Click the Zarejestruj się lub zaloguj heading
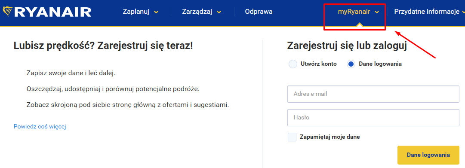Viewport: 465px width, 168px height. click(347, 46)
